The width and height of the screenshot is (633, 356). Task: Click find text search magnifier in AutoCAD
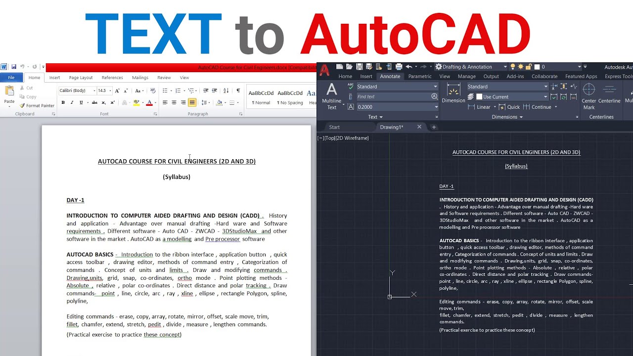[x=434, y=96]
